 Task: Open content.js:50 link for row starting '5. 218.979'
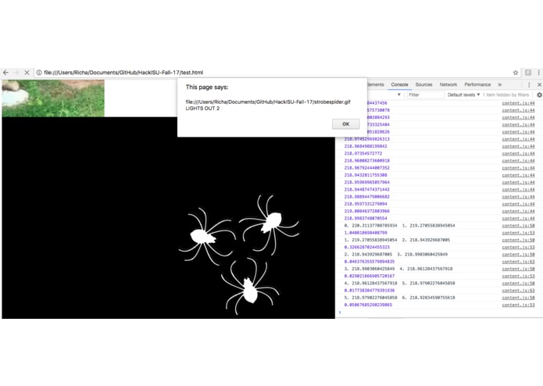click(518, 298)
